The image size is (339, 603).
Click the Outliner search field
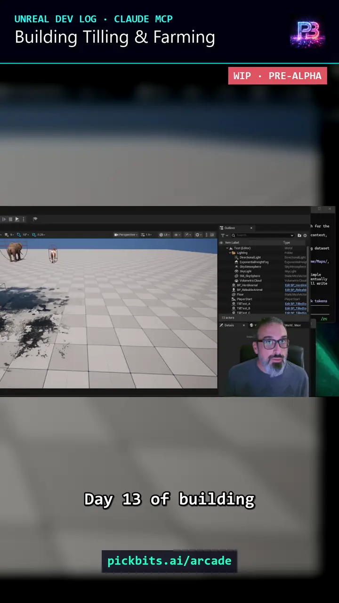(x=262, y=235)
